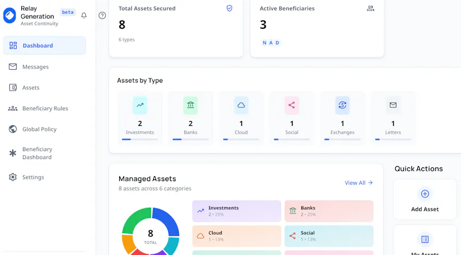Select beneficiary badge A
Viewport: 461px width, 255px height.
pos(271,43)
